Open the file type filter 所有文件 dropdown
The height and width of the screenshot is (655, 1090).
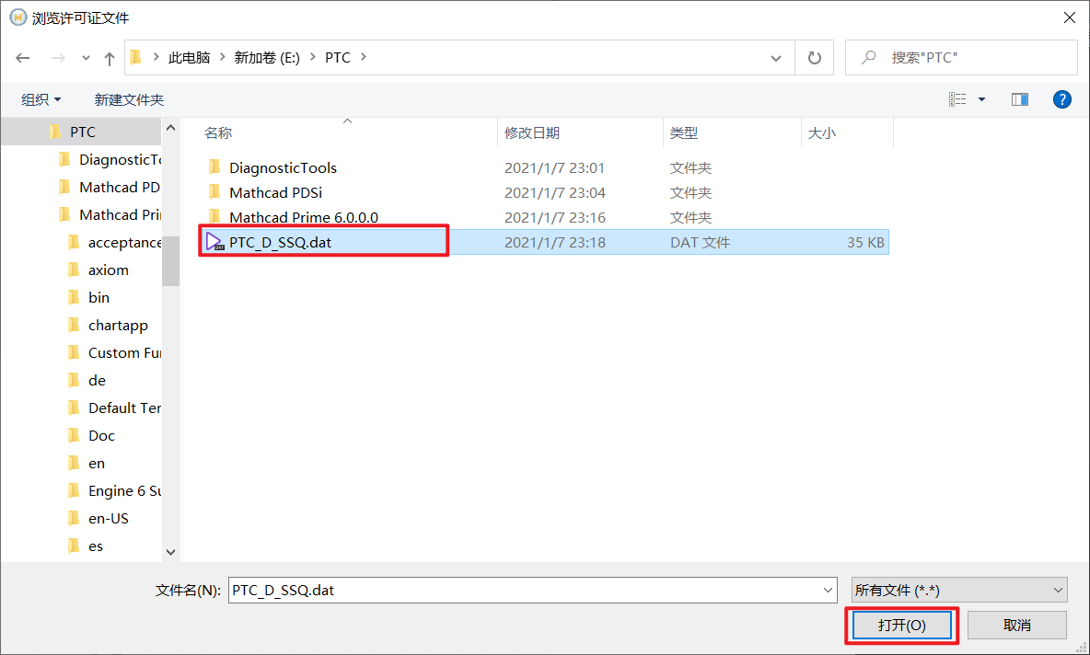coord(958,590)
